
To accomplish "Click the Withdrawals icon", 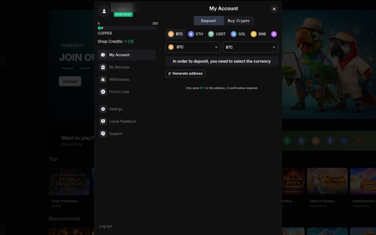I will click(x=103, y=79).
